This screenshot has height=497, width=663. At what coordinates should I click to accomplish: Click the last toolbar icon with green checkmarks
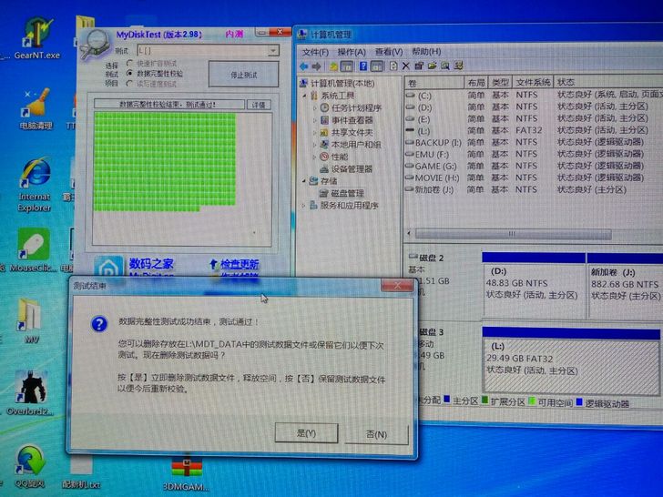(x=459, y=66)
